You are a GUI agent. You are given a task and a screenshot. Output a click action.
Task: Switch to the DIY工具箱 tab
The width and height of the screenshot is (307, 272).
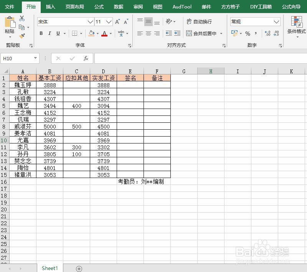(x=261, y=7)
